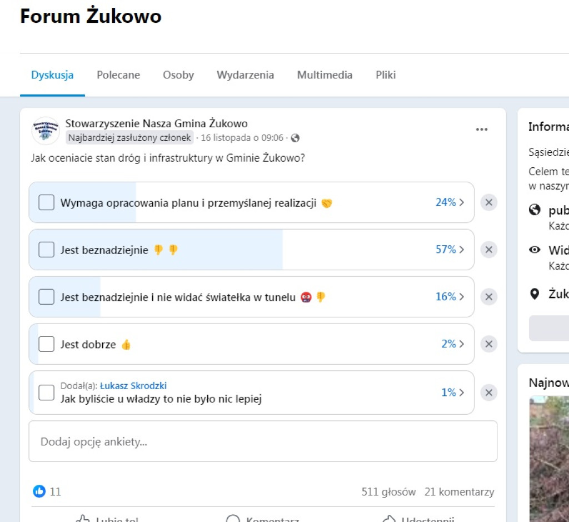The height and width of the screenshot is (522, 569).
Task: Remove the 'Jak byliście u władzy' option
Action: pos(489,392)
